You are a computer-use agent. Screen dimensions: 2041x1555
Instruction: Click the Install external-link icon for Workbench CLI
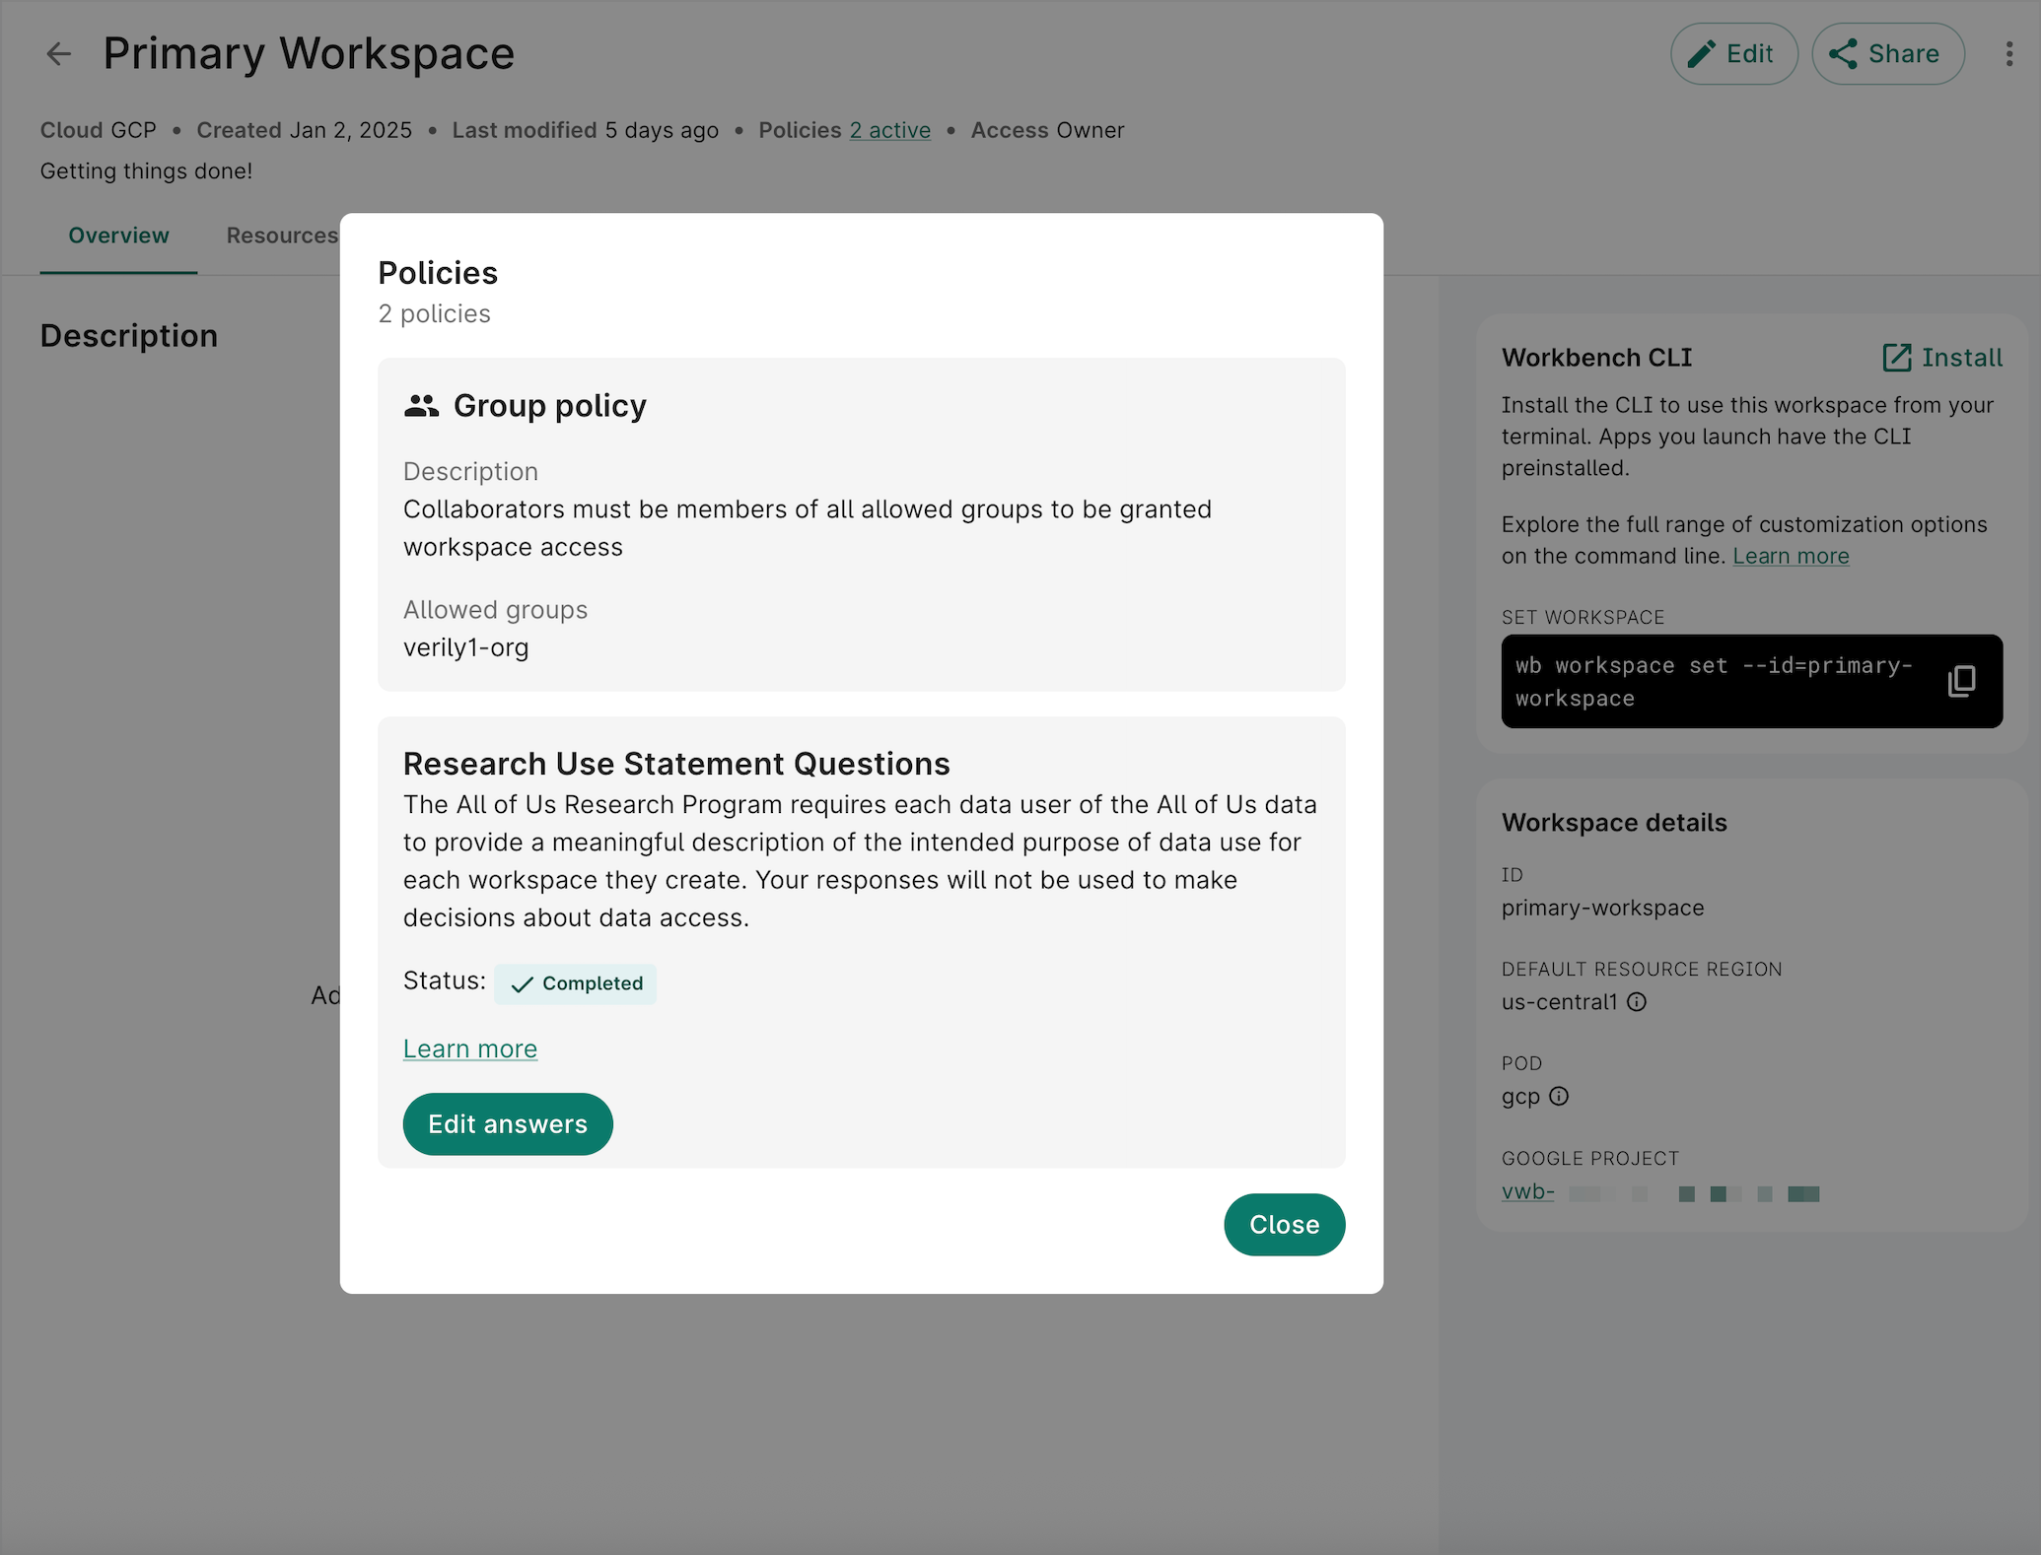(x=1898, y=358)
